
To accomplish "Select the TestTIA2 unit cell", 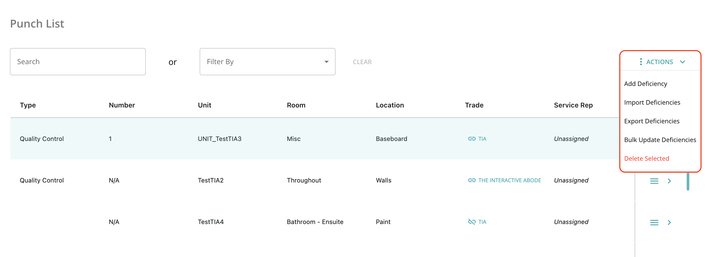I will (211, 180).
